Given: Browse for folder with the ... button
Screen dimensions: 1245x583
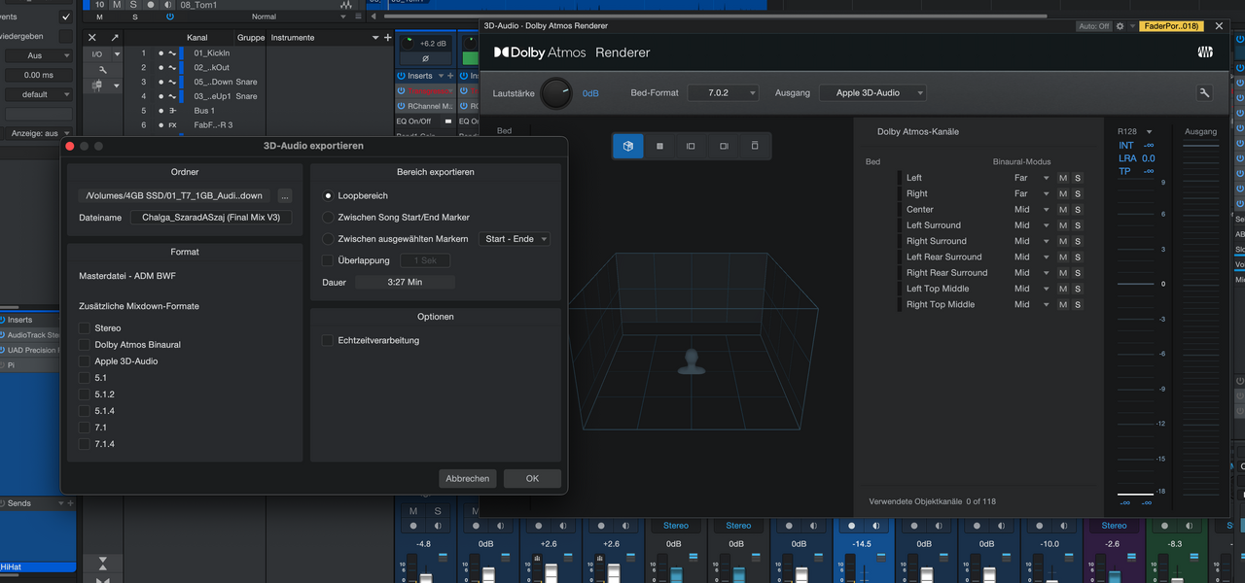Looking at the screenshot, I should (284, 195).
